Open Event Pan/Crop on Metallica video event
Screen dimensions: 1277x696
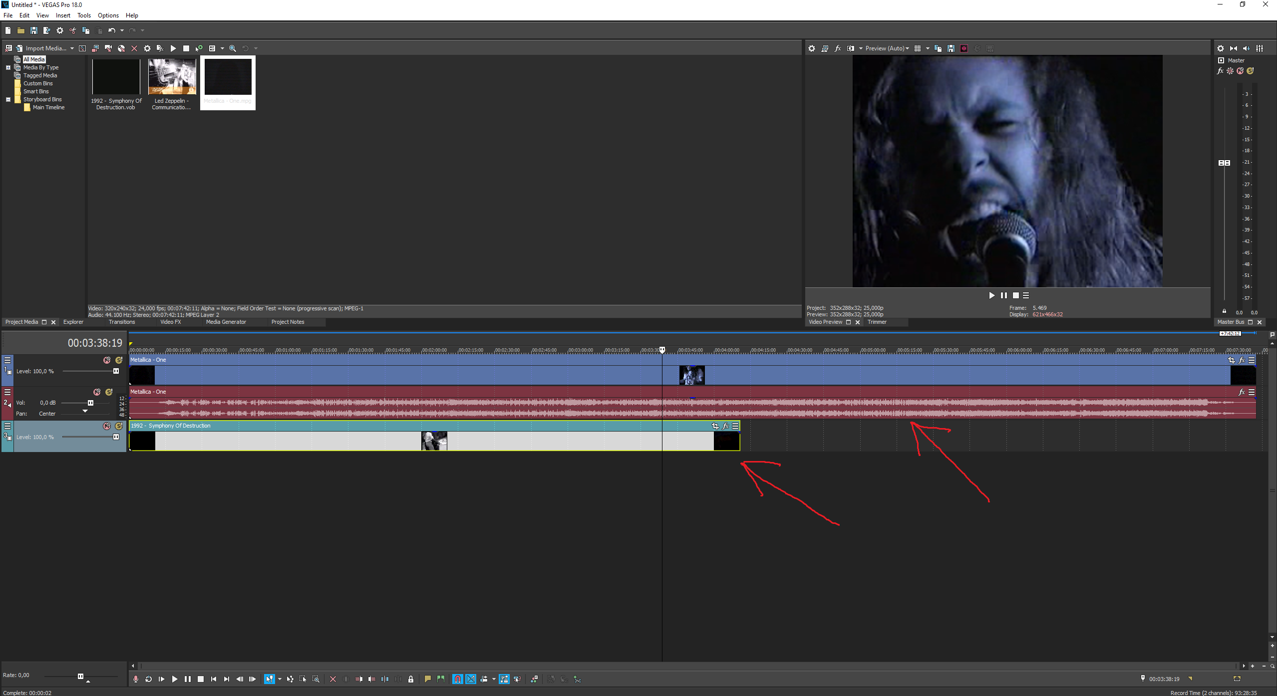1232,360
